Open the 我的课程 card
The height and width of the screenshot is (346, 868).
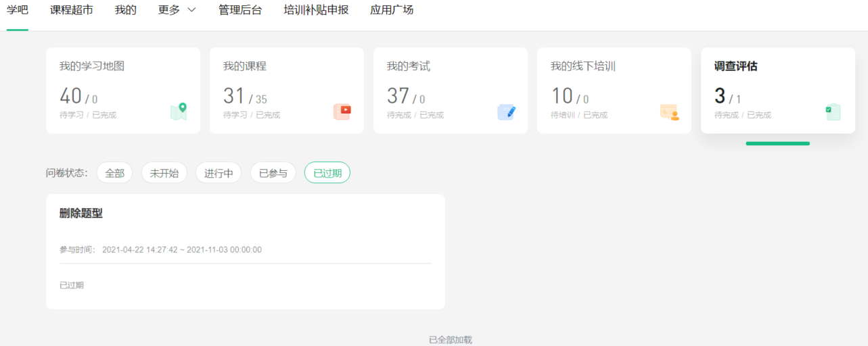coord(287,91)
